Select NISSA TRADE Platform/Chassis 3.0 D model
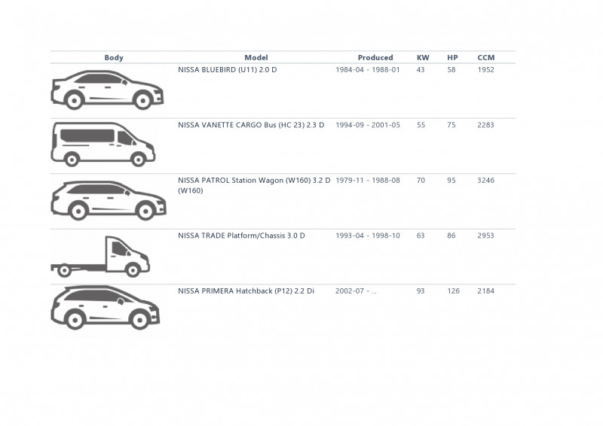The image size is (603, 426). tap(241, 236)
